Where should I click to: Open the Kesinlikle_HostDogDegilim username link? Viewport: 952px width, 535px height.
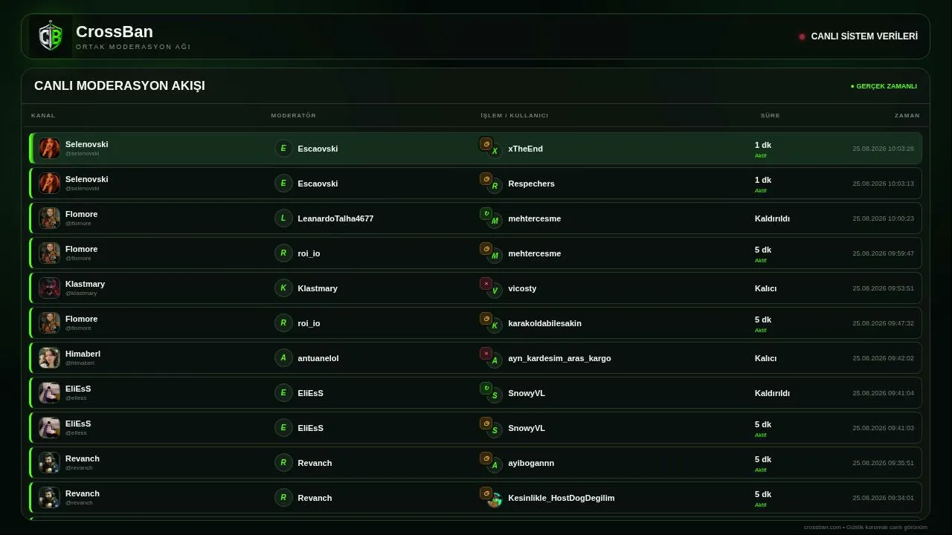pos(562,498)
